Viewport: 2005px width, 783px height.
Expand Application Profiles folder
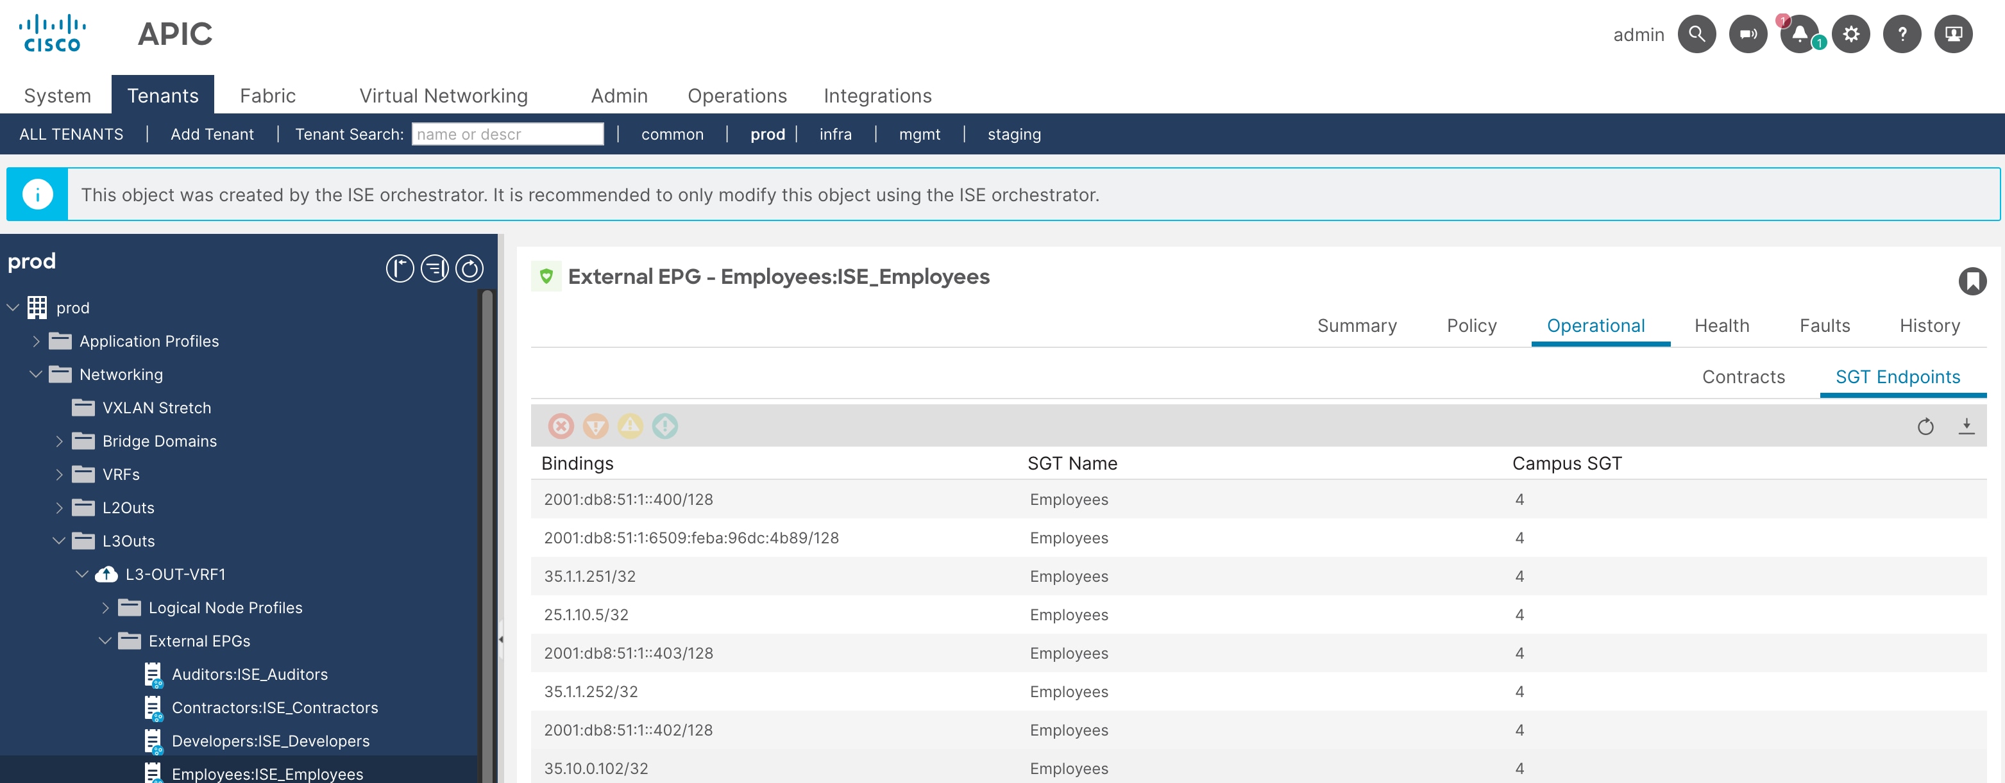coord(36,342)
